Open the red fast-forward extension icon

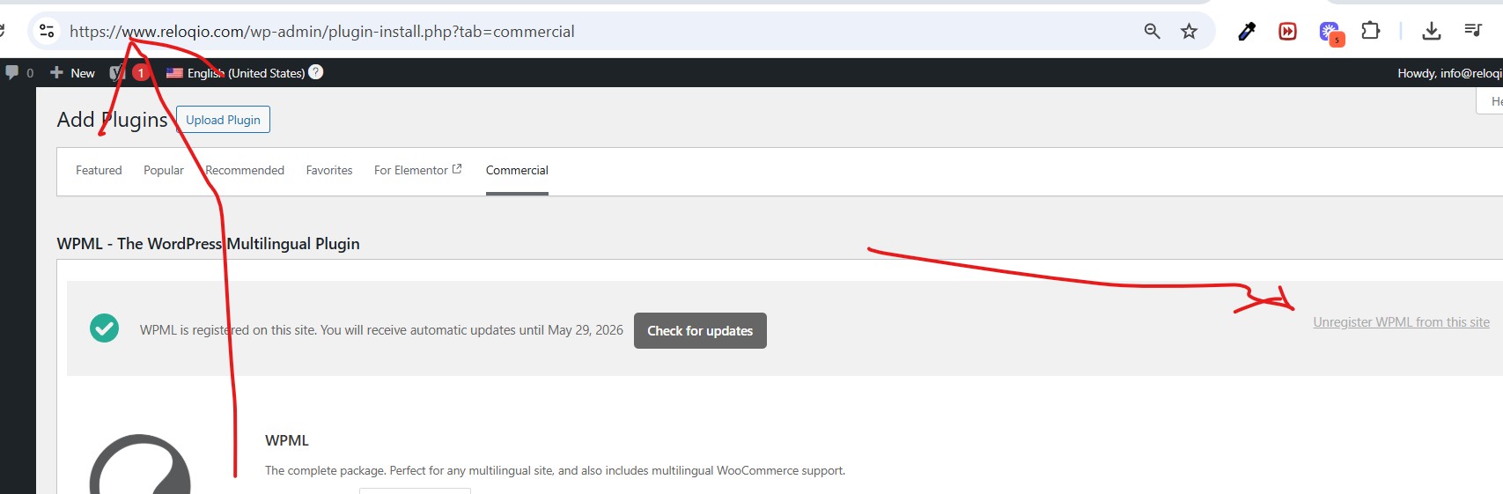1287,32
